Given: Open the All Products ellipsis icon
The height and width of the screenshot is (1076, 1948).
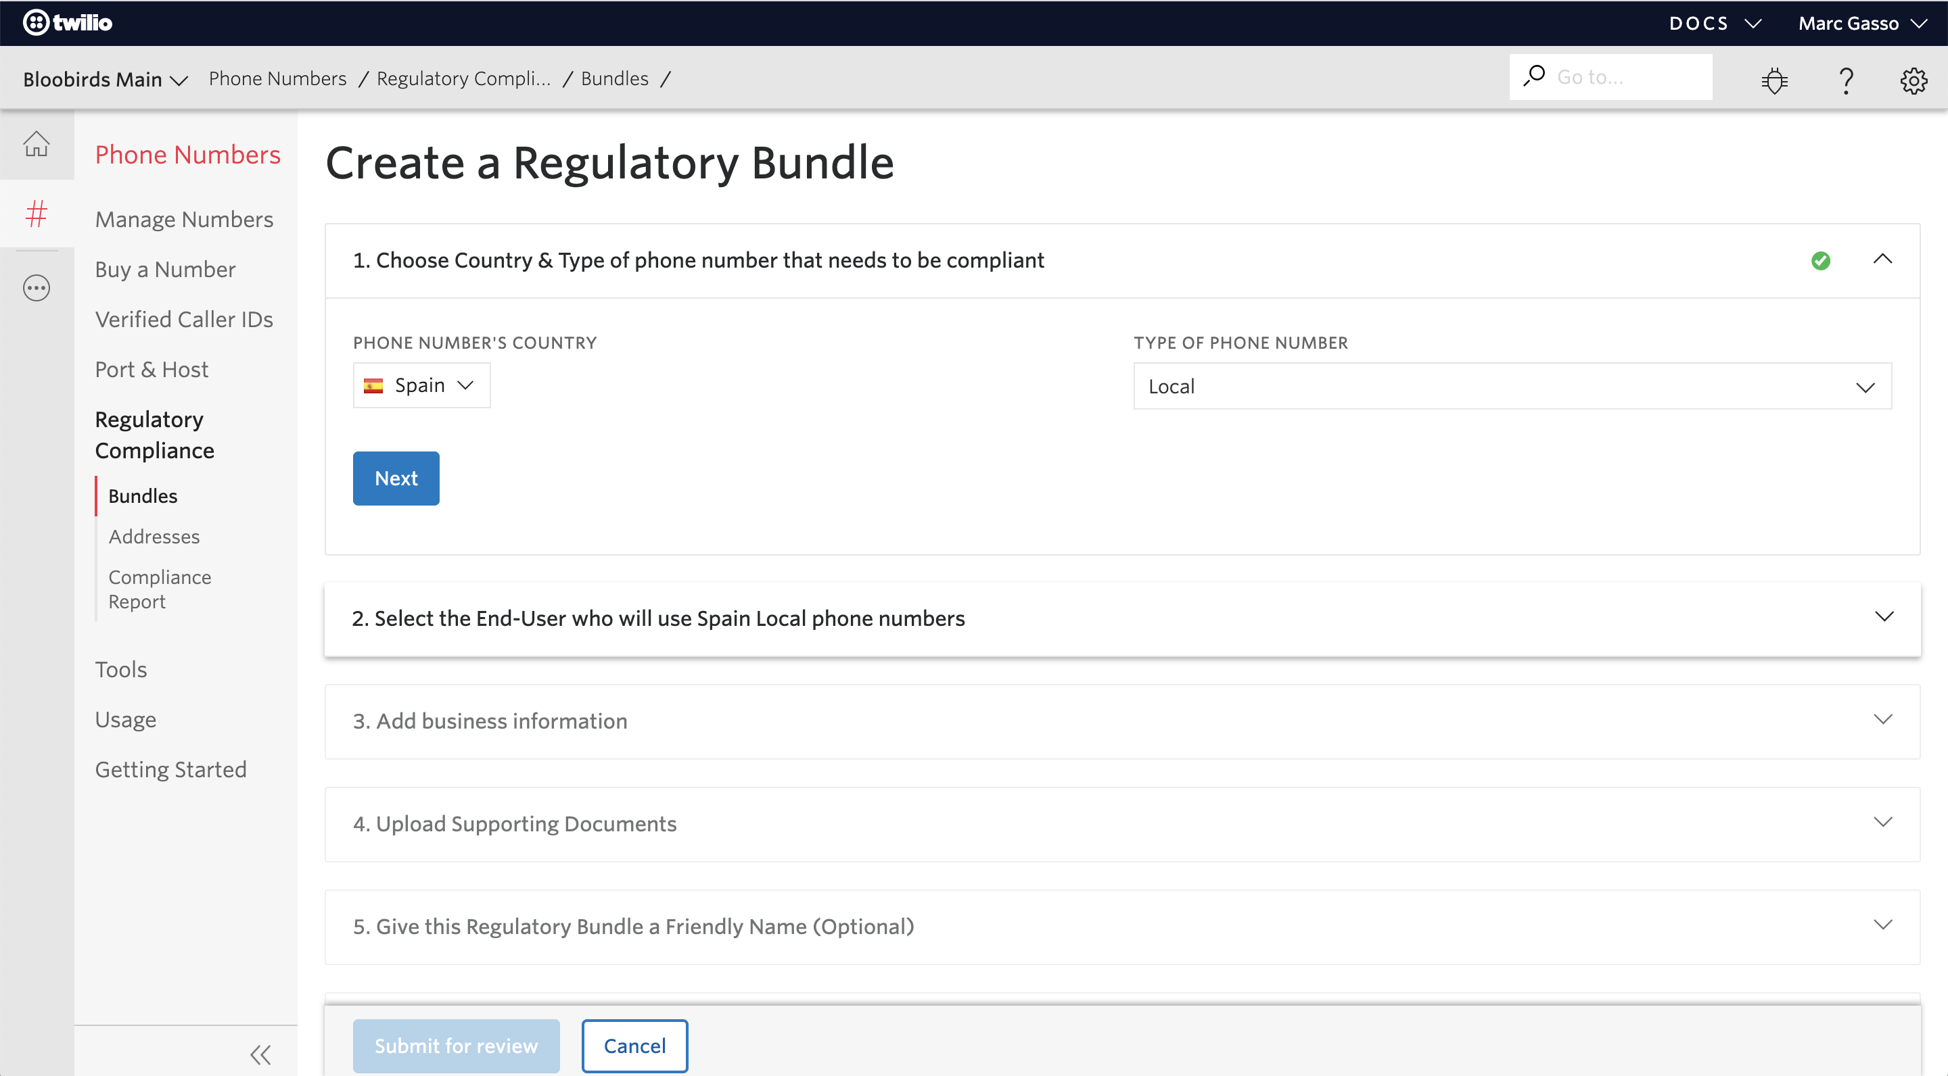Looking at the screenshot, I should tap(37, 288).
